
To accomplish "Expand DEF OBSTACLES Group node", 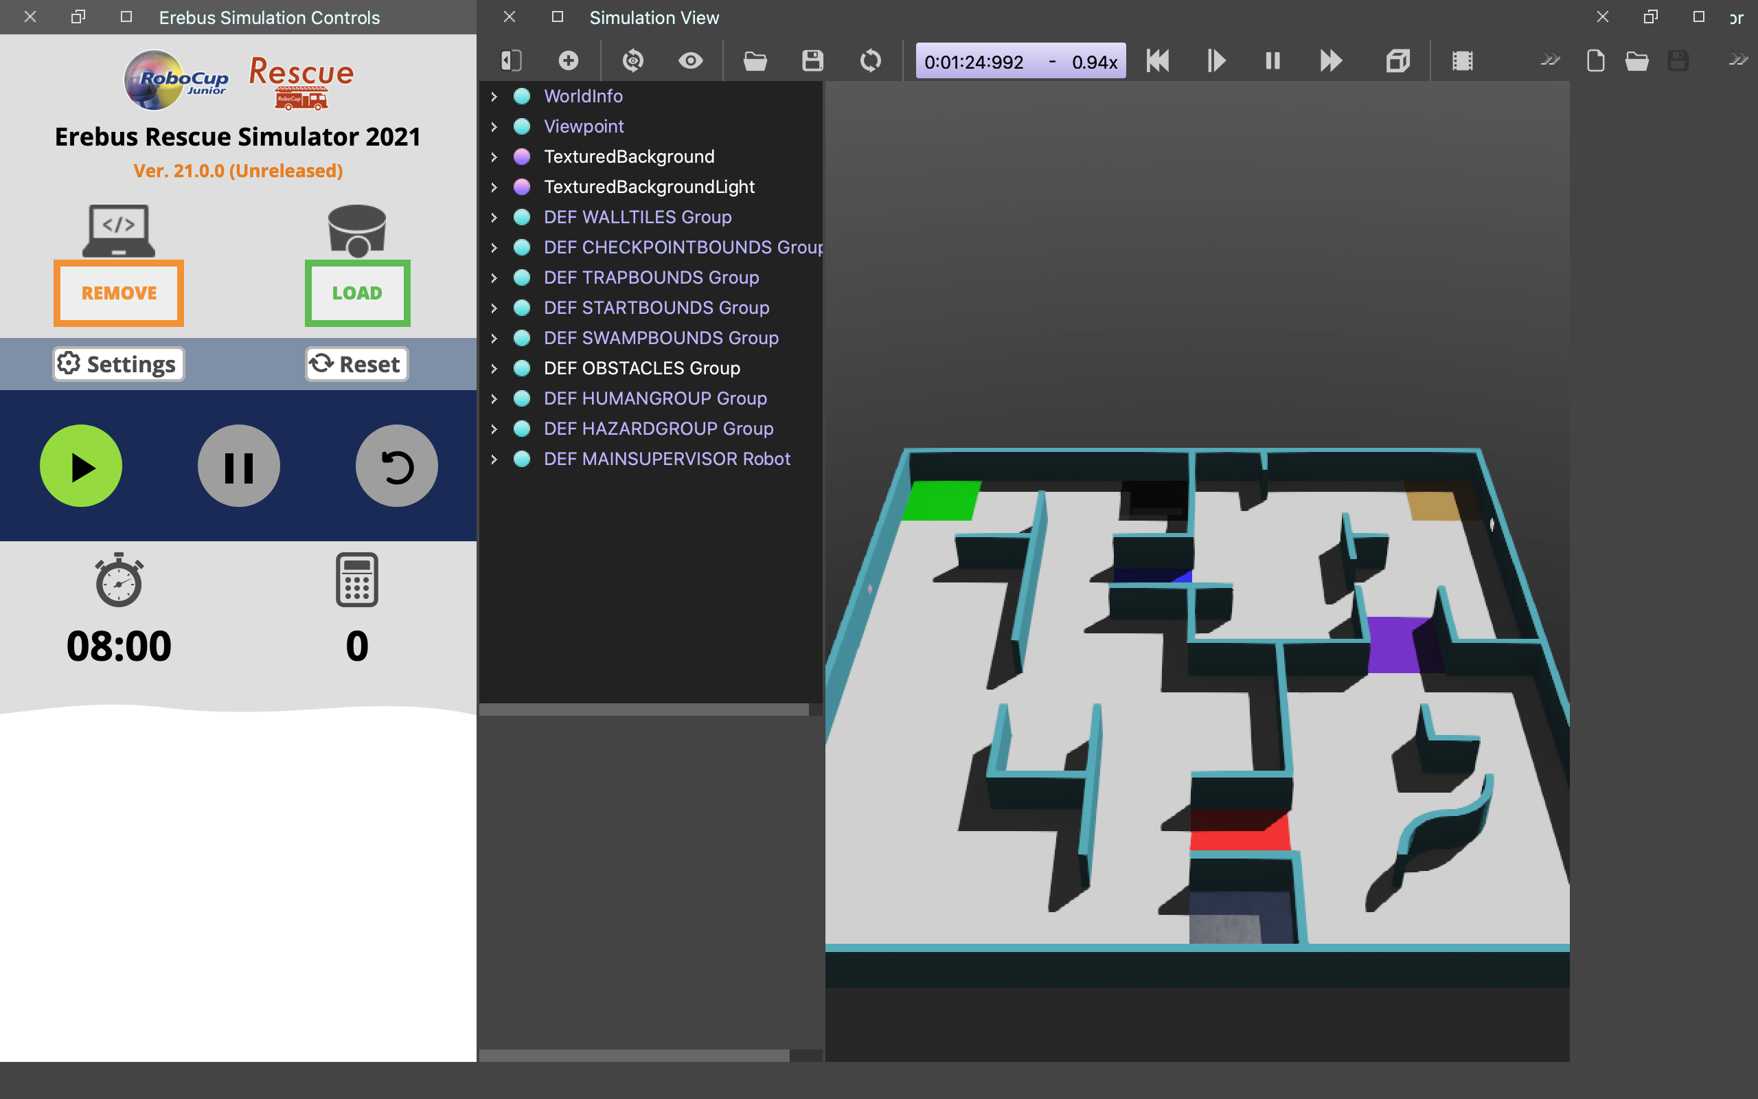I will pos(494,369).
